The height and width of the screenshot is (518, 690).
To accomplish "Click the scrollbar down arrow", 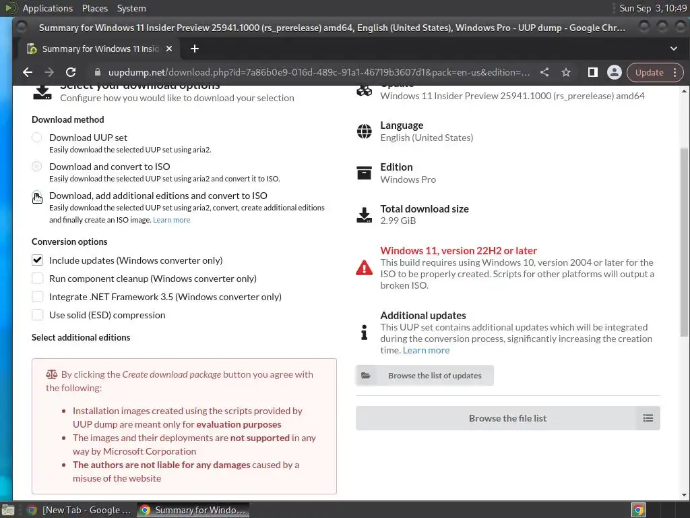I will coord(684,494).
